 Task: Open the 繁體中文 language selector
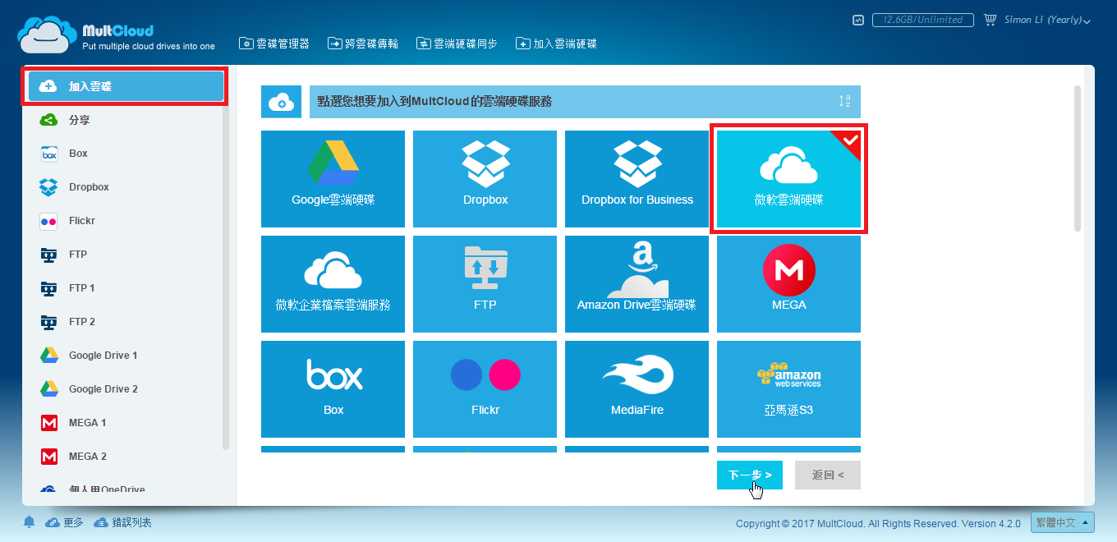point(1064,522)
